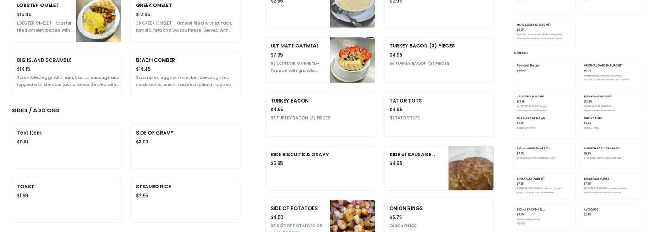Open the Beach Comber item

(x=185, y=74)
